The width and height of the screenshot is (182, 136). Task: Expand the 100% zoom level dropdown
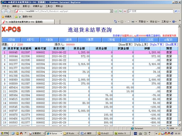pos(176,128)
